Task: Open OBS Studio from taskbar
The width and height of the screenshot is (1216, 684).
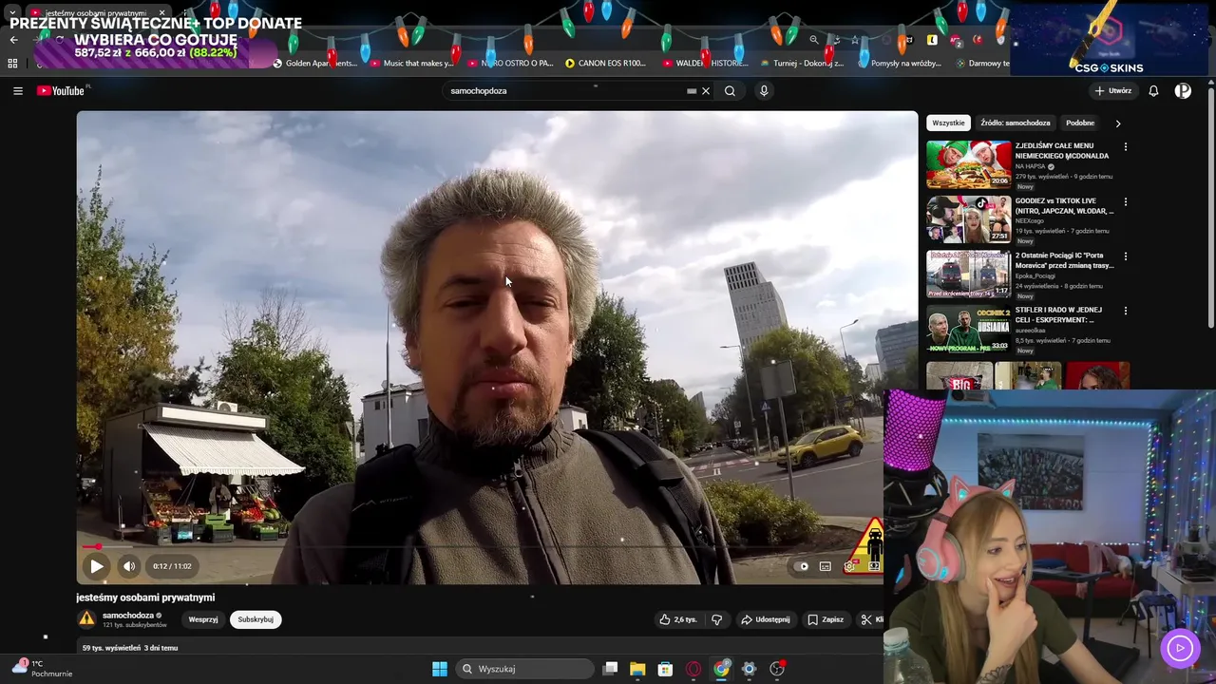Action: pyautogui.click(x=777, y=669)
